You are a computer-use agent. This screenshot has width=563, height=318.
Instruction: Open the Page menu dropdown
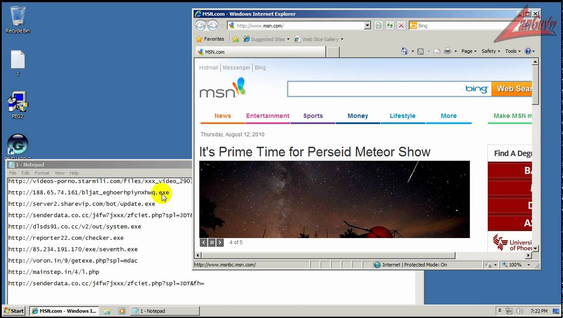tap(469, 51)
